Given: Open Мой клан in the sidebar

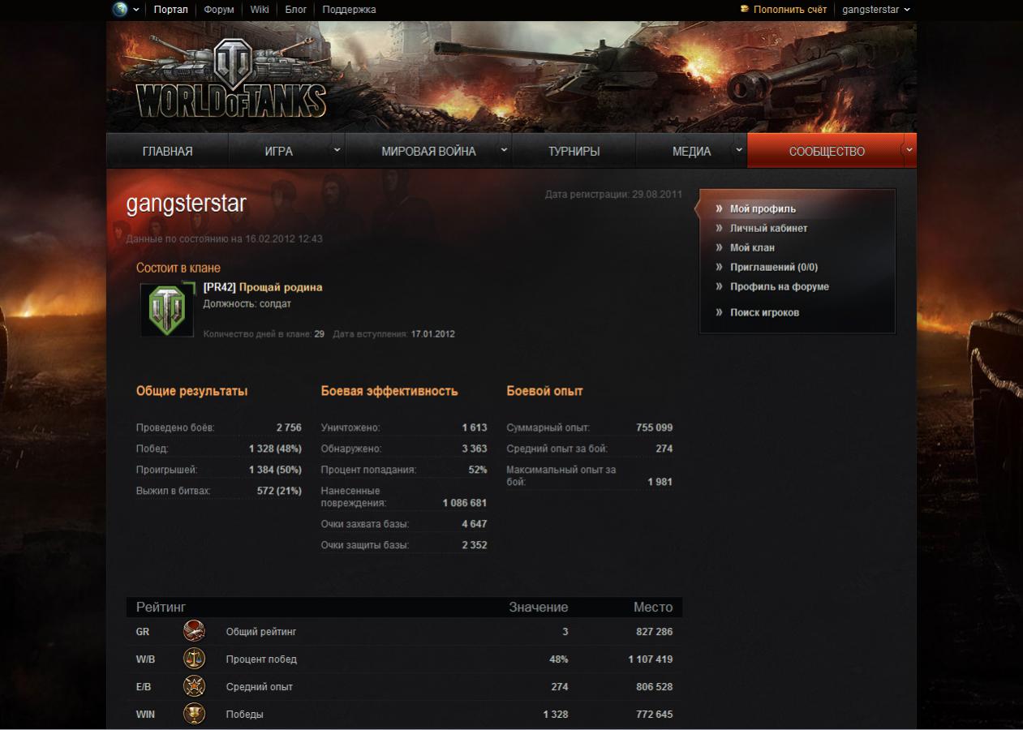Looking at the screenshot, I should 752,247.
